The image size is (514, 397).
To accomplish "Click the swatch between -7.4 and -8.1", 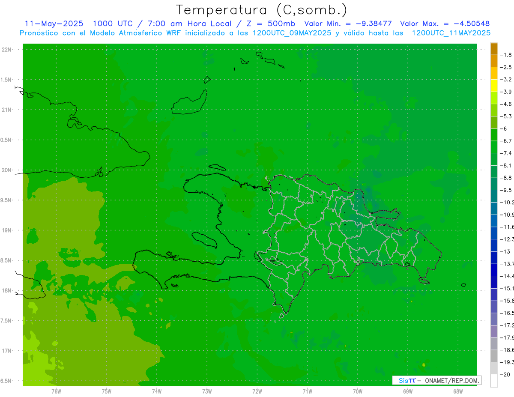I will click(x=494, y=160).
